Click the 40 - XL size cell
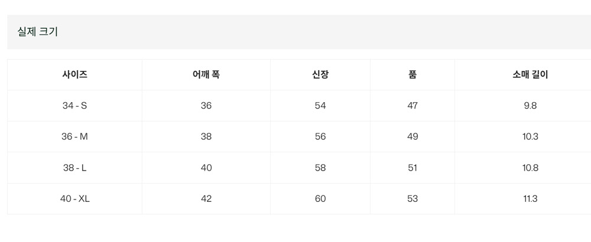 pyautogui.click(x=74, y=199)
